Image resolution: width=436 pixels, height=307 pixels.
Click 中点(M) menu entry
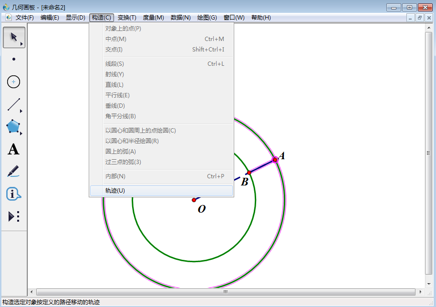[x=161, y=39]
